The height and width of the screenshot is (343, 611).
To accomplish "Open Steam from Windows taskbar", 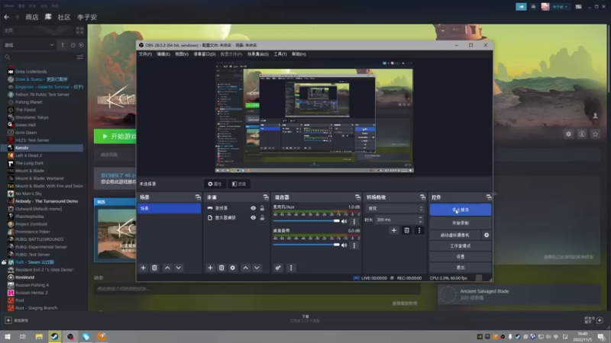I will pos(54,336).
